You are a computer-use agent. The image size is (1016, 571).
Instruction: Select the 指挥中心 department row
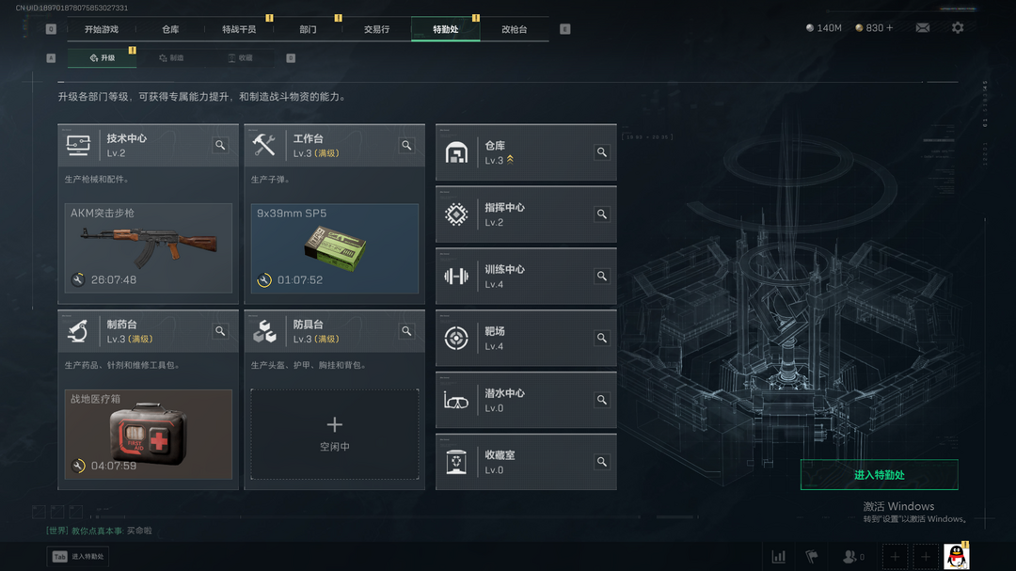[526, 214]
